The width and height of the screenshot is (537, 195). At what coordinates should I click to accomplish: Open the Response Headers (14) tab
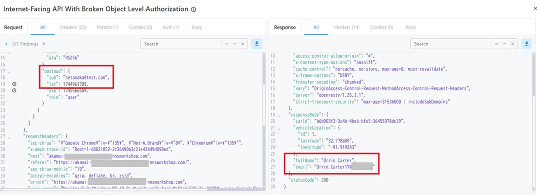click(x=346, y=27)
